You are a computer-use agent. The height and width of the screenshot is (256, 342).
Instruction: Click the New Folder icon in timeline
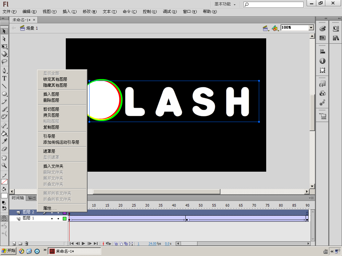click(20, 243)
